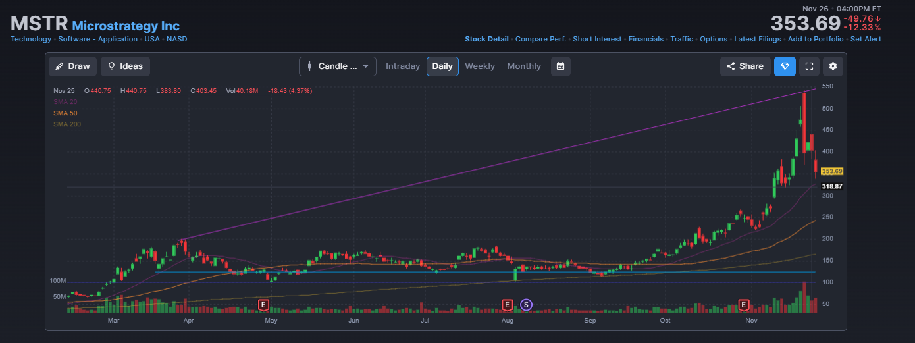
Task: Click Set Alert link
Action: tap(866, 39)
